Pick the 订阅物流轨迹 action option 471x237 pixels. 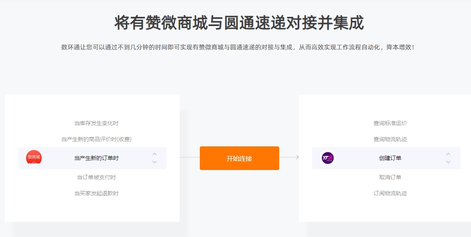(390, 193)
